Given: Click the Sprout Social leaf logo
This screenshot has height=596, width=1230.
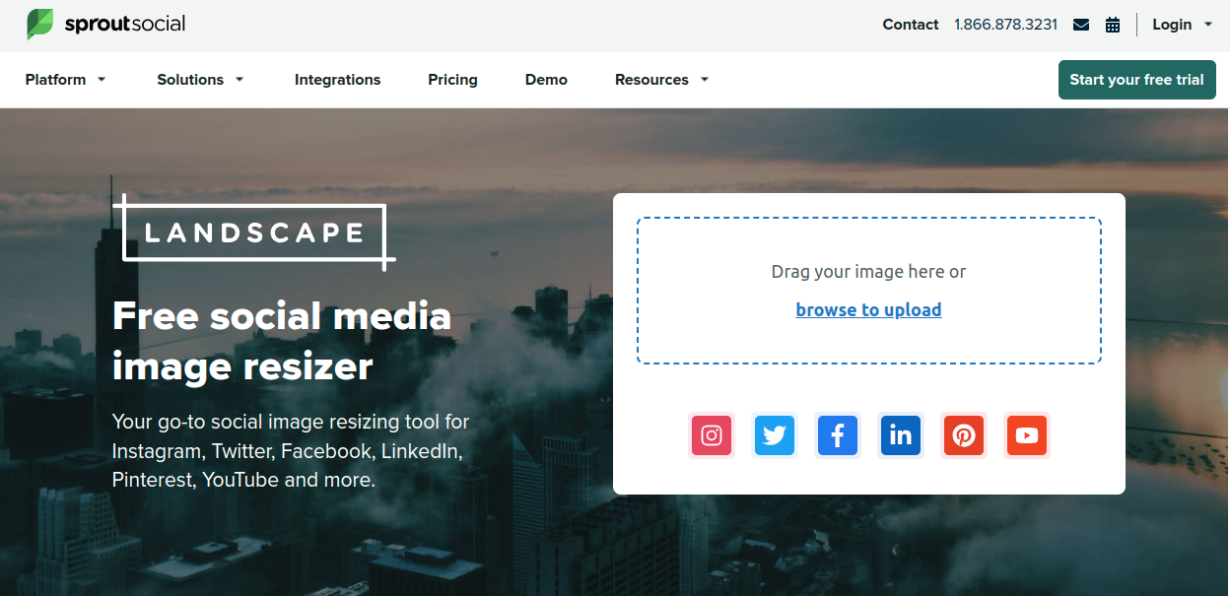Looking at the screenshot, I should click(x=40, y=25).
